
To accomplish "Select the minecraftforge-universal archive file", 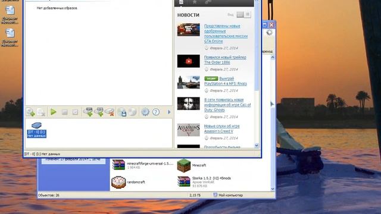I will tap(143, 165).
